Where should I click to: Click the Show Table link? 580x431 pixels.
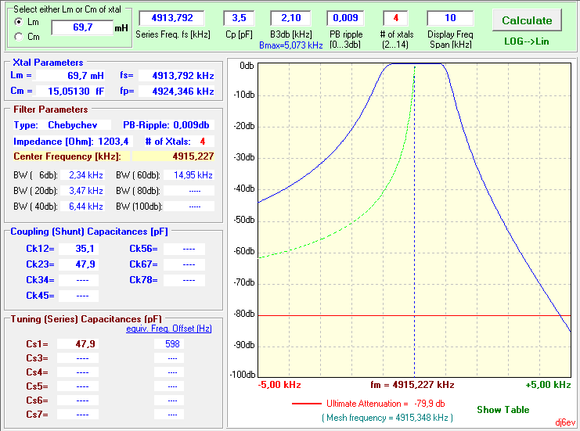(x=503, y=410)
